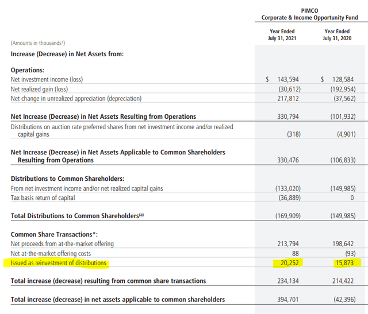Click 'From net investment income and/or net realized capital gains'
The image size is (368, 314).
click(87, 188)
